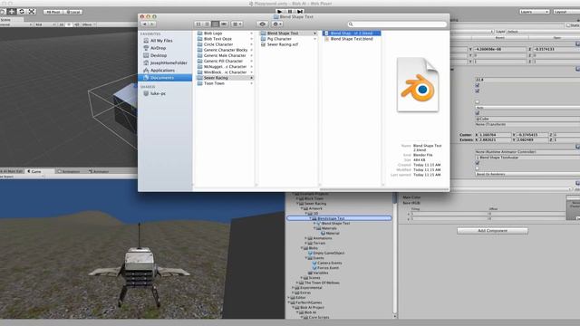
Task: Toggle the Pivot handle position button
Action: [53, 12]
